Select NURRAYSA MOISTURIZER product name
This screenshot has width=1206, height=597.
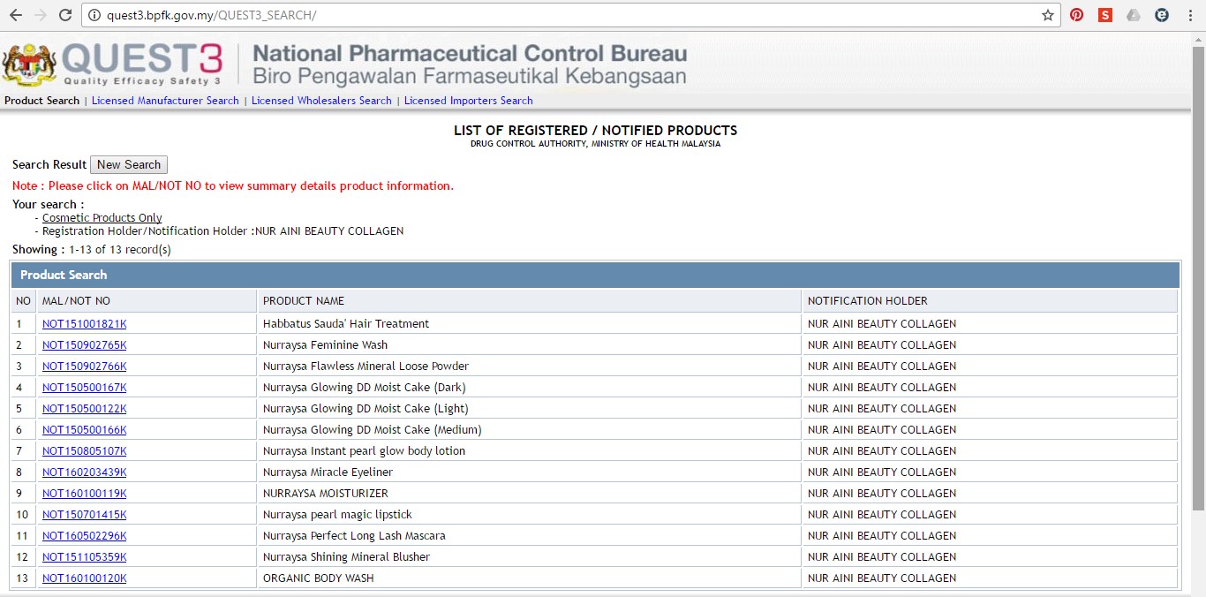click(326, 494)
